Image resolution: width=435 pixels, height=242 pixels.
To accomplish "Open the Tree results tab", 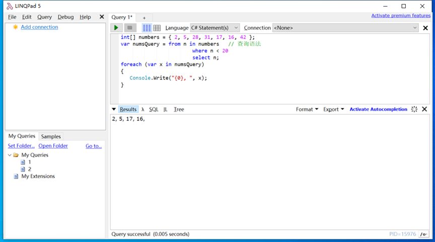I will pyautogui.click(x=179, y=109).
